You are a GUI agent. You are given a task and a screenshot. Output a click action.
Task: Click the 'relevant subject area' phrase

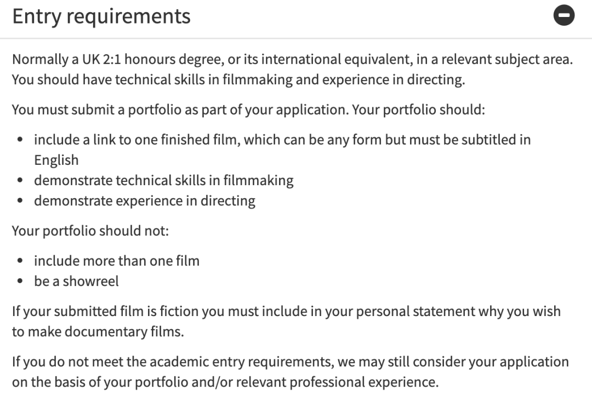pyautogui.click(x=507, y=59)
